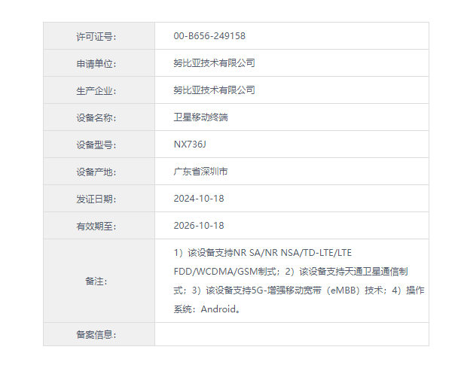Click the 许可证号 label cell
Viewport: 461px width, 365px height.
[x=99, y=36]
